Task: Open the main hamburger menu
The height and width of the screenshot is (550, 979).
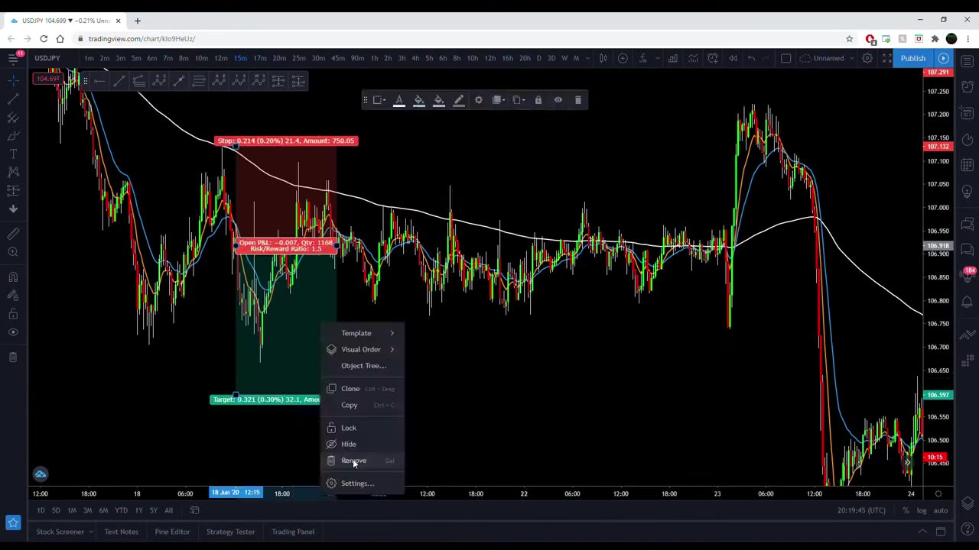Action: tap(13, 58)
